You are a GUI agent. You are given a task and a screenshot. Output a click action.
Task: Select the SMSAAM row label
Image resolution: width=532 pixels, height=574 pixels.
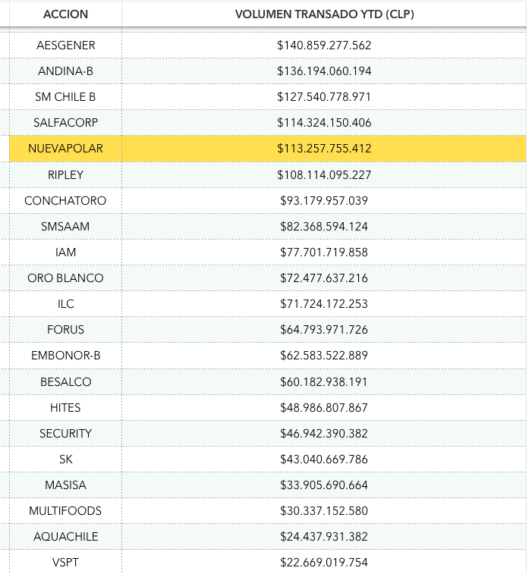(x=65, y=227)
